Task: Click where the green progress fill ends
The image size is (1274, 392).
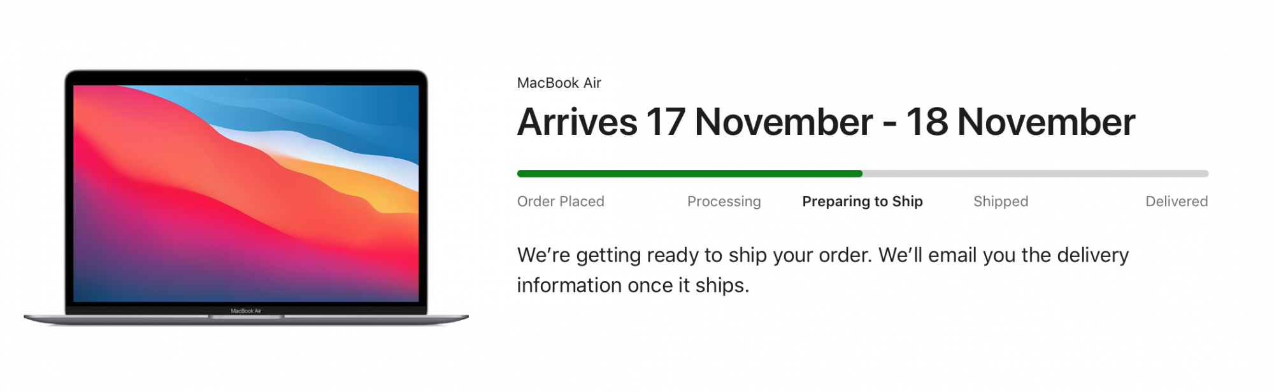Action: pos(861,174)
